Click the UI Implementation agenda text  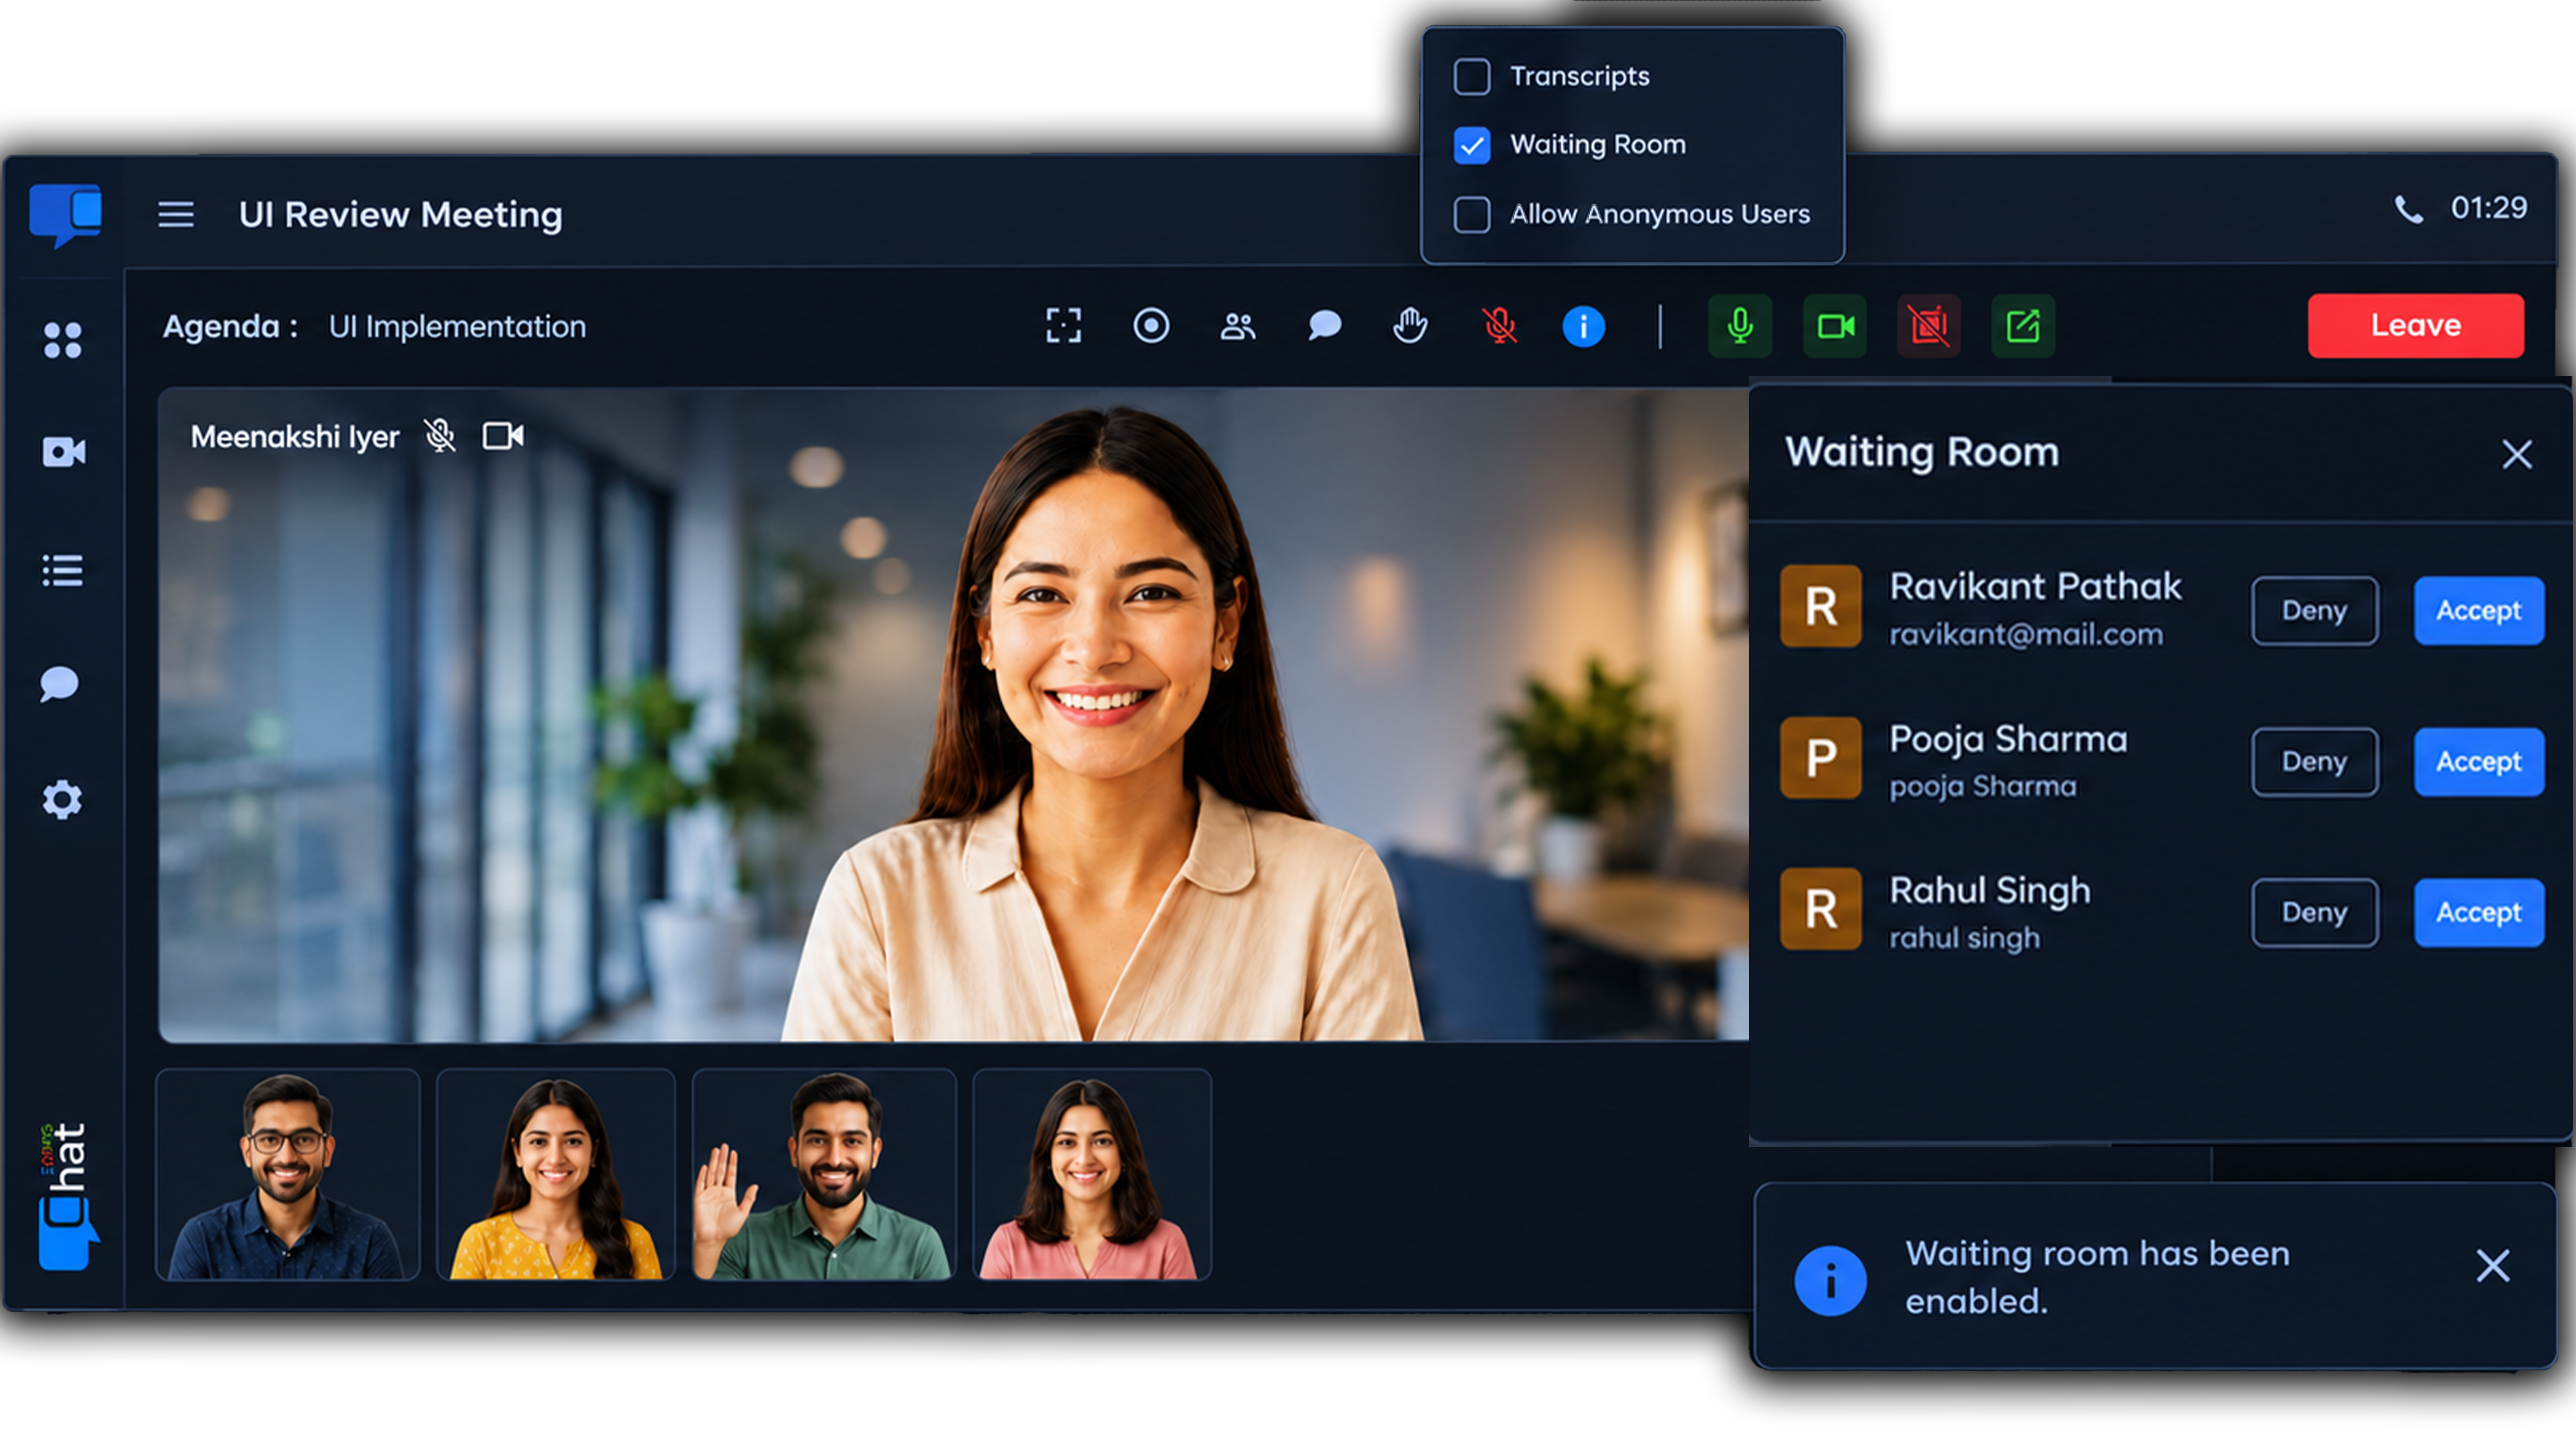(457, 327)
